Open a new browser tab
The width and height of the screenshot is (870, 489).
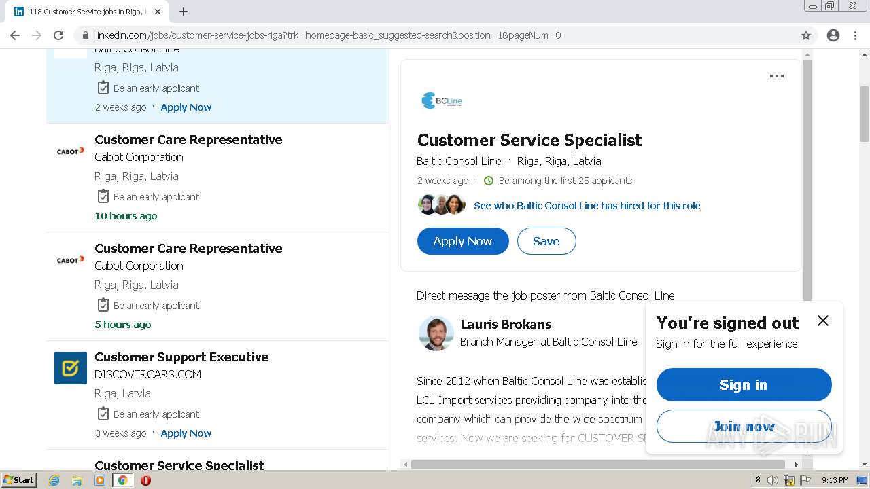[184, 12]
